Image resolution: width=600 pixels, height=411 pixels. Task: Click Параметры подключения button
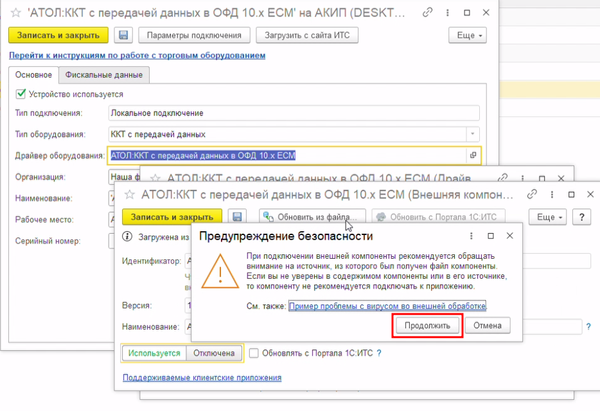(x=194, y=35)
